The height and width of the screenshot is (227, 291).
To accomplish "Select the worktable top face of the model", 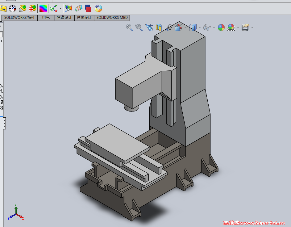I will click(117, 142).
